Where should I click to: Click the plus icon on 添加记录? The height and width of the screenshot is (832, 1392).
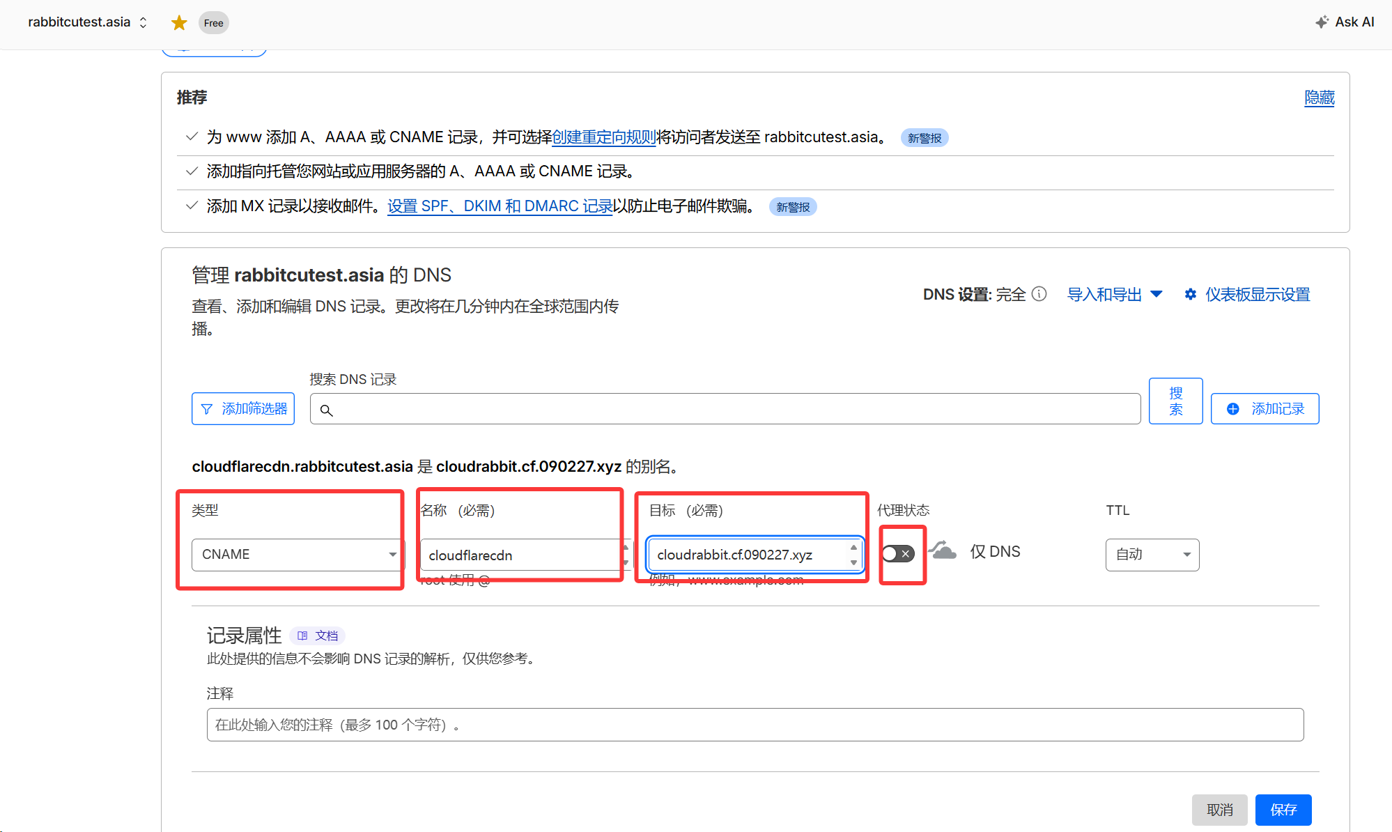click(x=1233, y=409)
